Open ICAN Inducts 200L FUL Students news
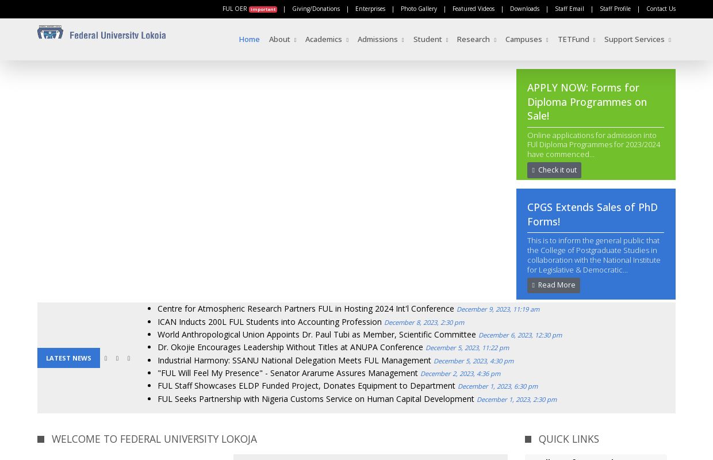713x460 pixels. [x=270, y=322]
